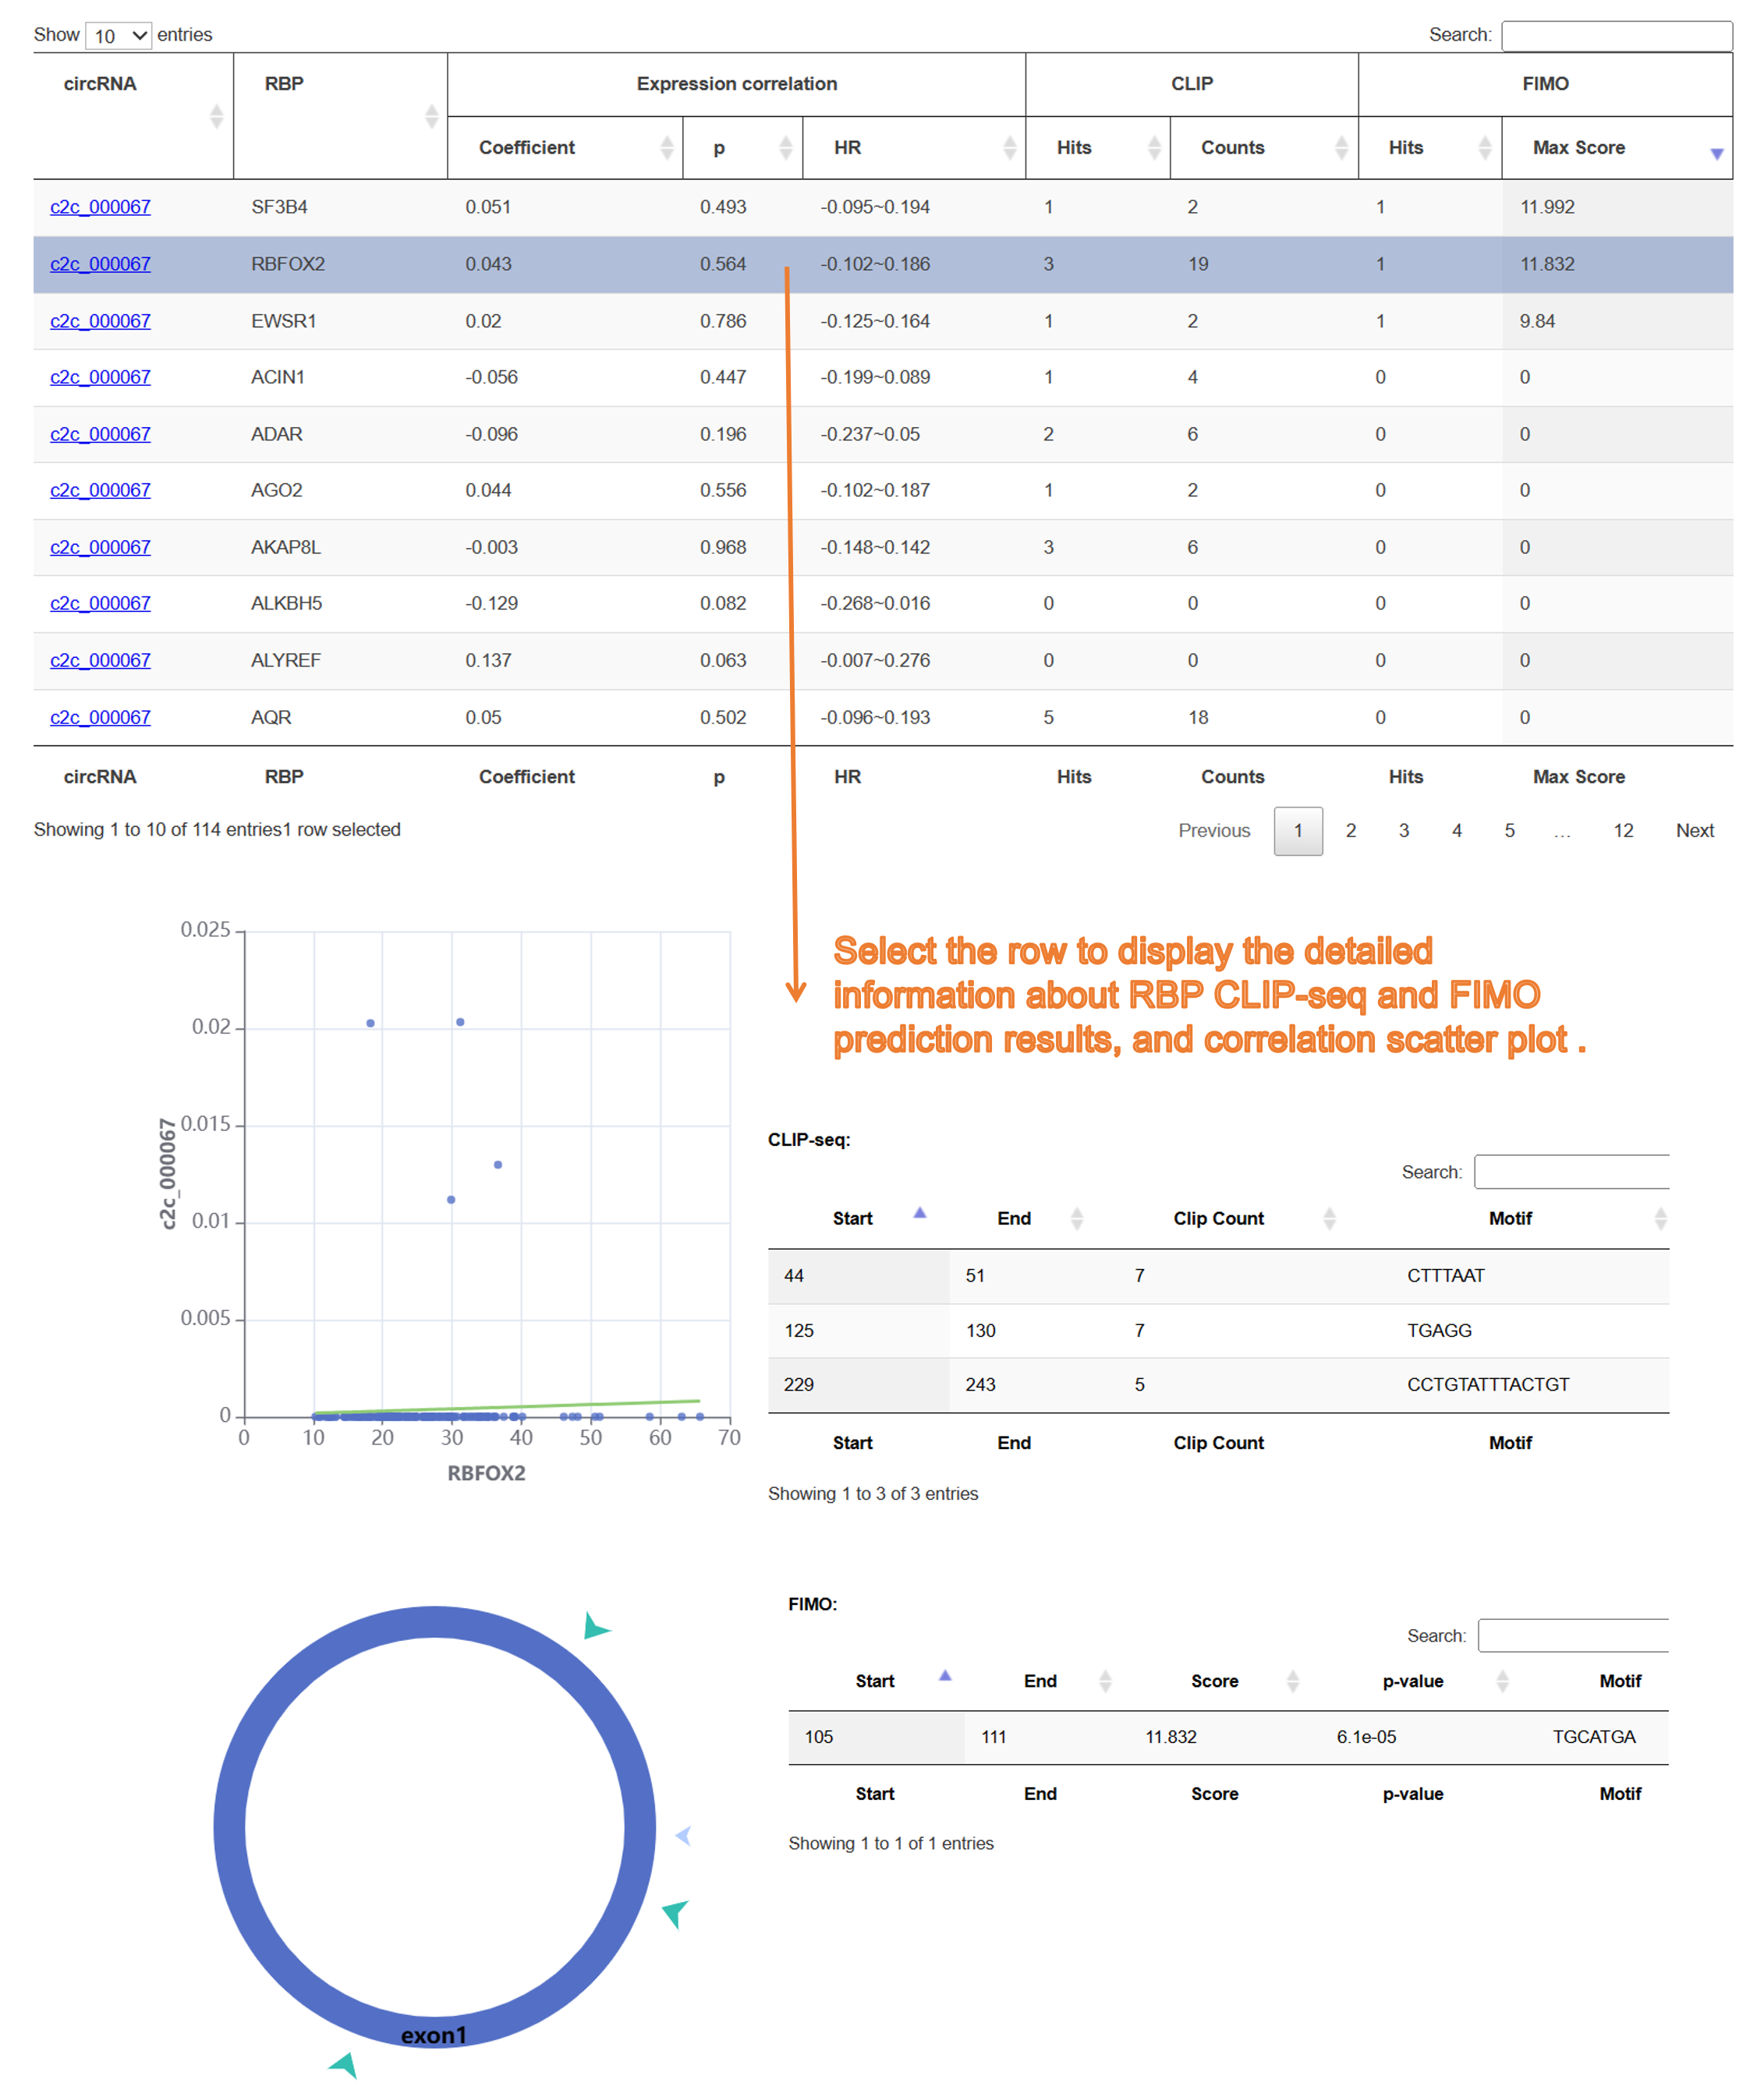Viewport: 1764px width, 2100px height.
Task: Go to page 1
Action: tap(1298, 830)
